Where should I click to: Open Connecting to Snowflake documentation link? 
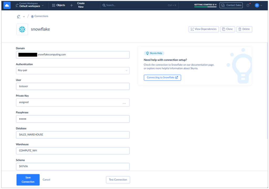pos(162,78)
